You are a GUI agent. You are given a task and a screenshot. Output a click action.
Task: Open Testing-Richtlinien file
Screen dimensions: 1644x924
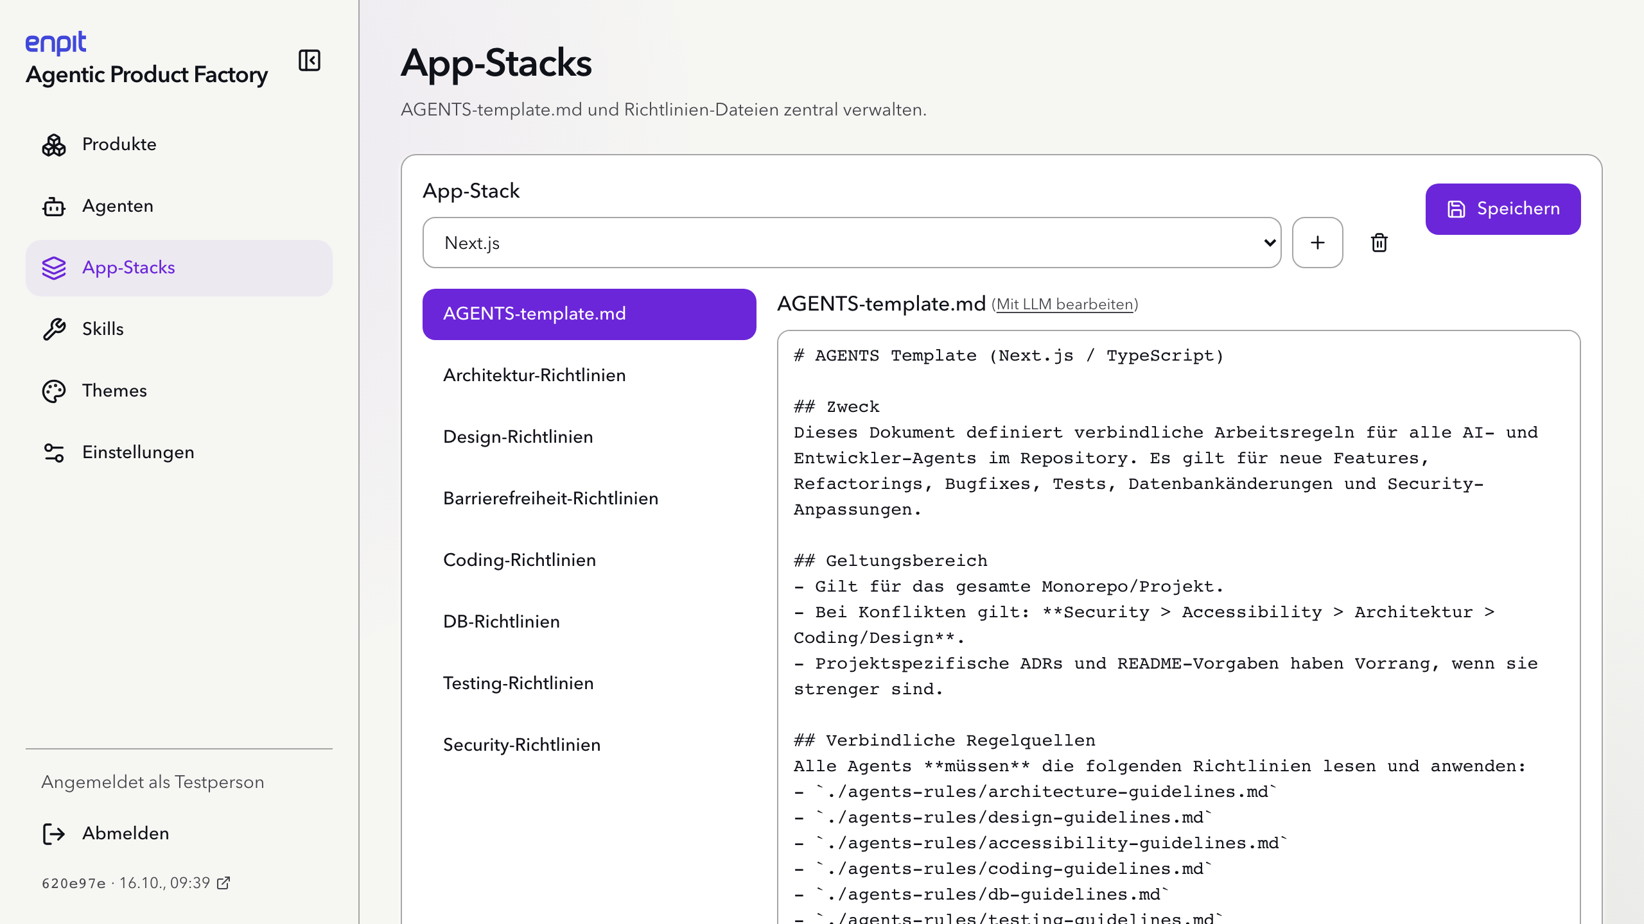point(589,683)
